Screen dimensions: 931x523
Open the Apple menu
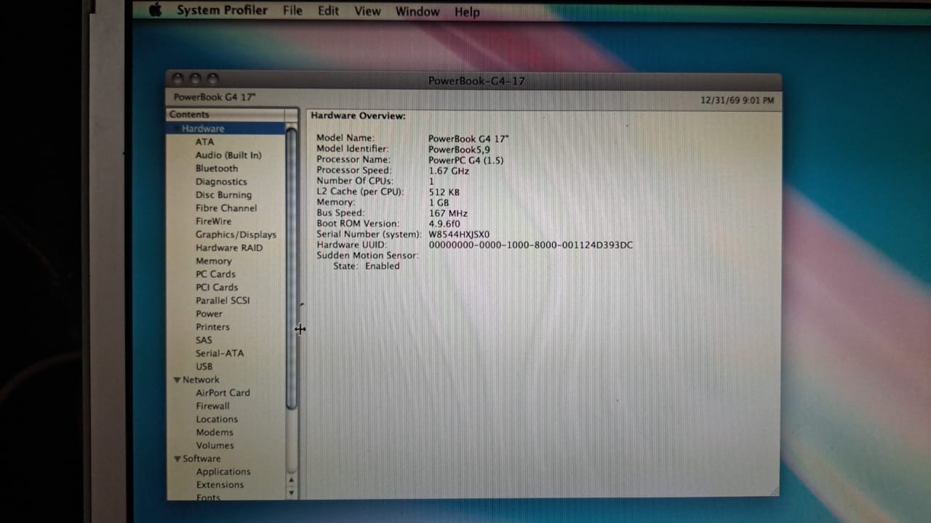(x=155, y=10)
